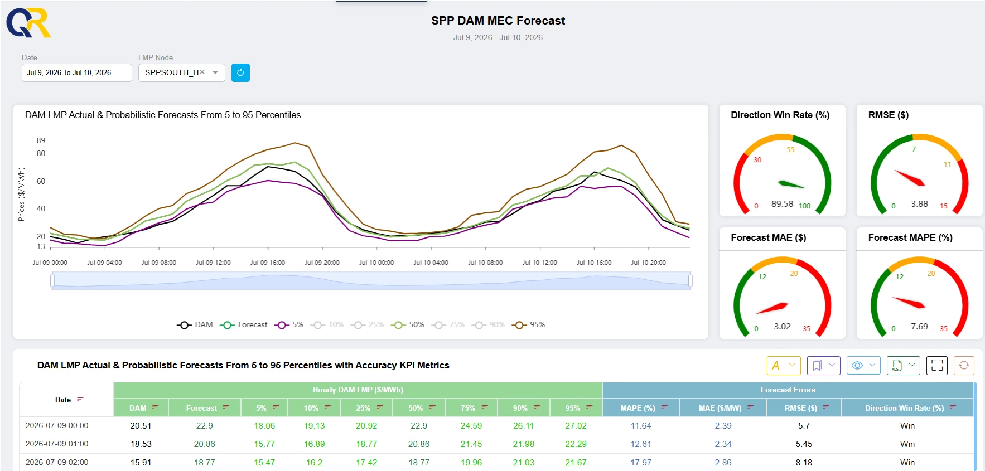This screenshot has height=471, width=985.
Task: Show the 75% series in chart legend
Action: tap(447, 325)
